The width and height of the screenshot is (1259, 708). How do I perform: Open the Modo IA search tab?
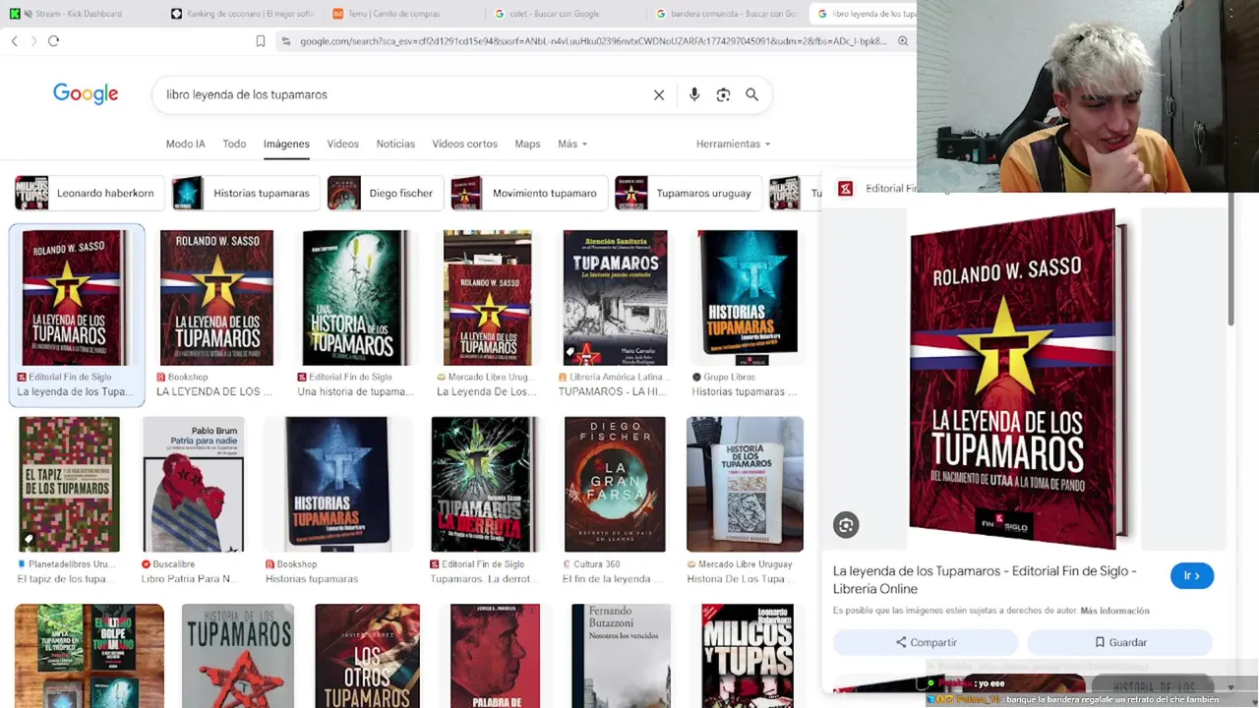185,144
